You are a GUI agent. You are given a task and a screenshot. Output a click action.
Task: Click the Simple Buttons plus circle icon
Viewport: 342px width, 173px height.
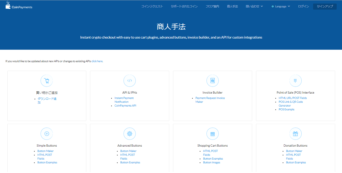47,134
